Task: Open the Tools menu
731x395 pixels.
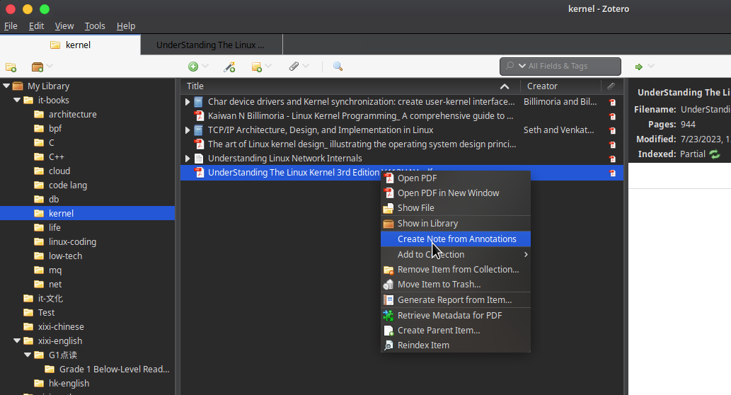Action: pos(95,26)
